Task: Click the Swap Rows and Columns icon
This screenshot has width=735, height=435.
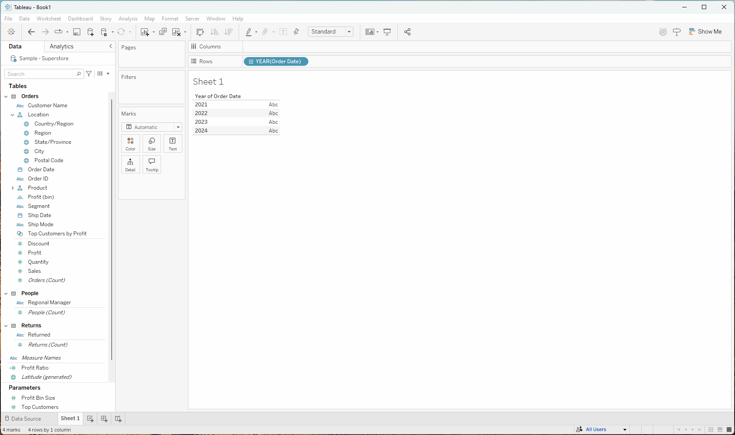Action: 200,32
